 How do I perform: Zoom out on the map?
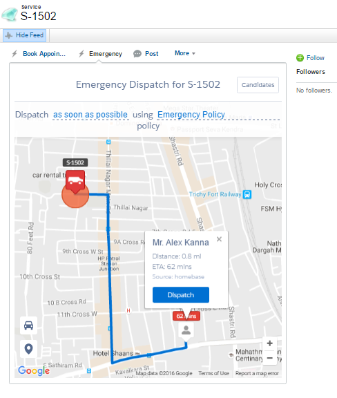[x=270, y=358]
